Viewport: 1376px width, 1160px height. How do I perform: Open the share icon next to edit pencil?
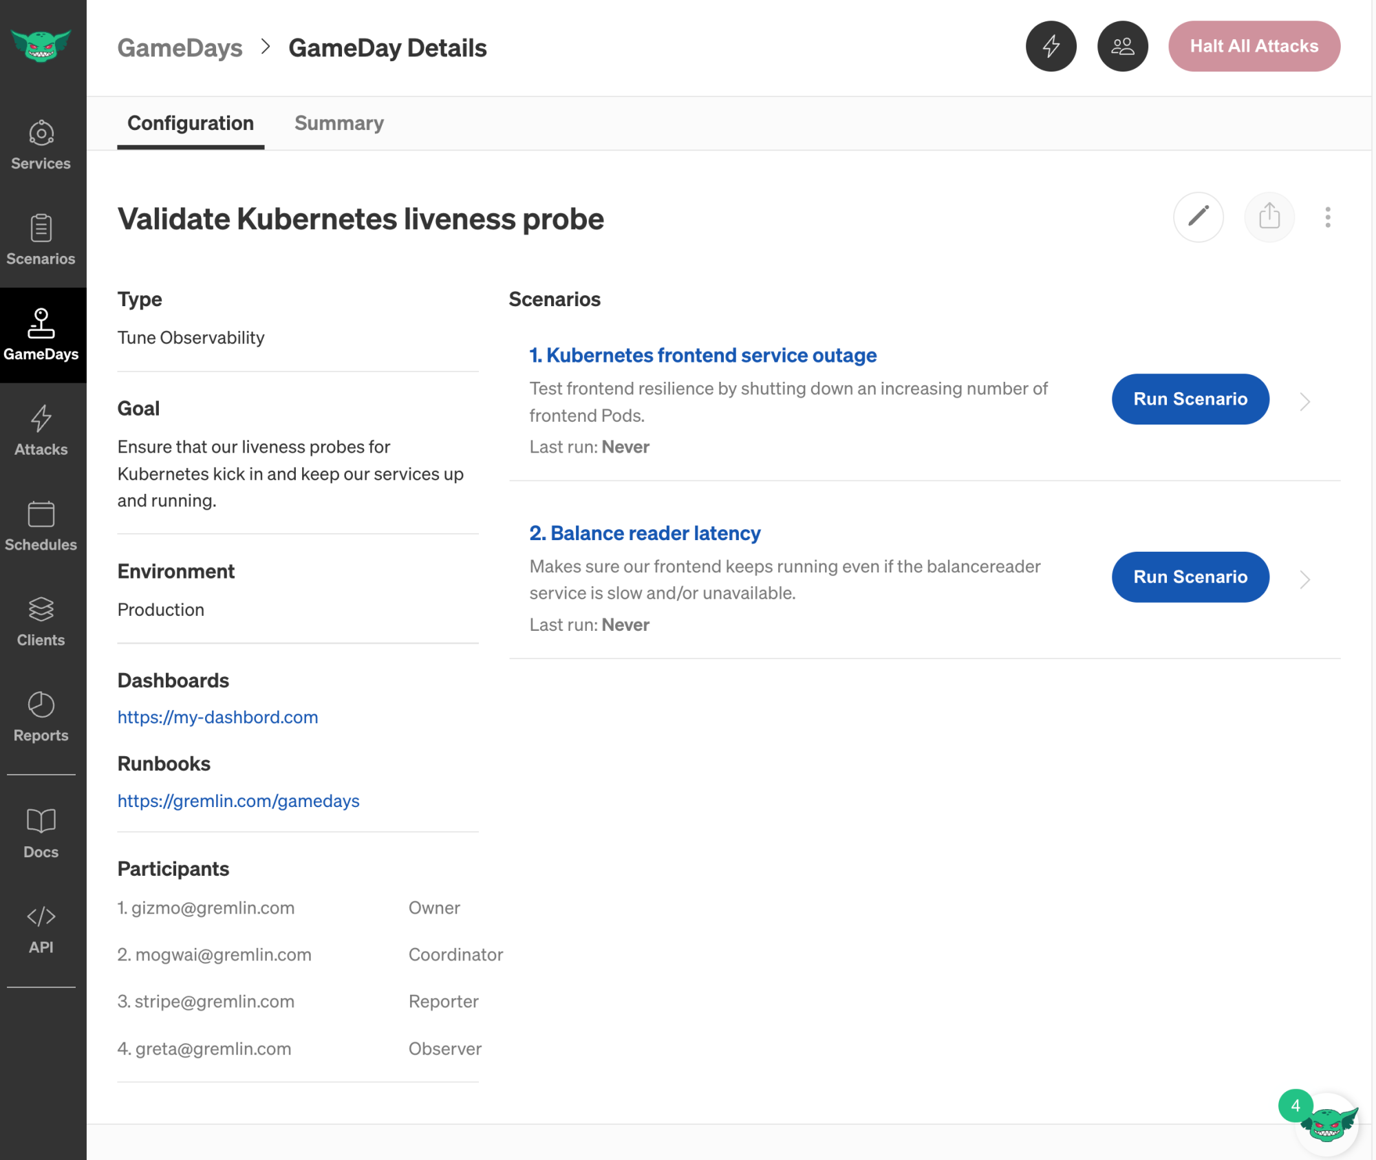(x=1269, y=217)
